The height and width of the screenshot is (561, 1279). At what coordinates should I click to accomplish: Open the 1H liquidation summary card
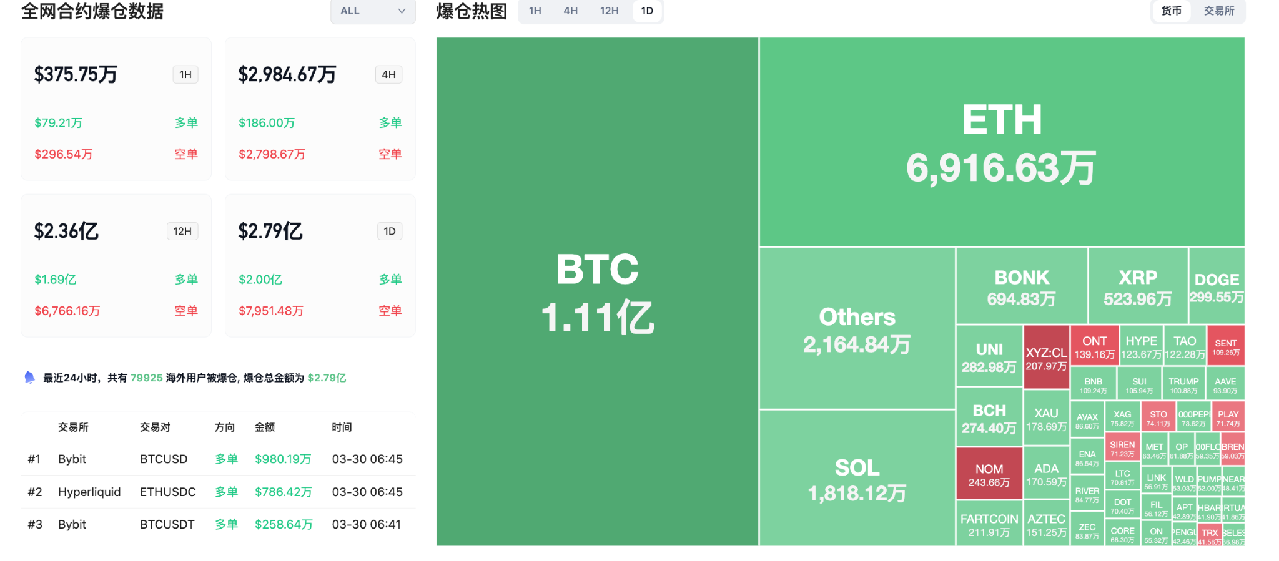click(x=116, y=109)
